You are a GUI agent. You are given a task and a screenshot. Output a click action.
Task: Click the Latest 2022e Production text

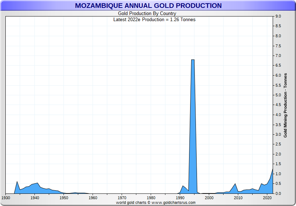click(154, 19)
